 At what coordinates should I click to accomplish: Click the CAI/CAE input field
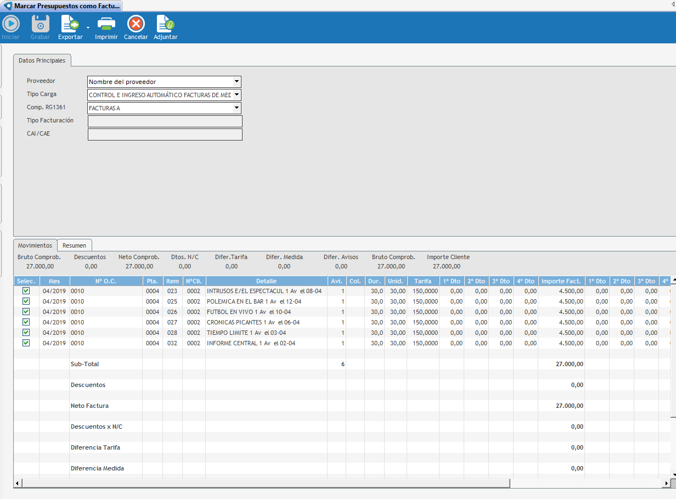click(165, 134)
